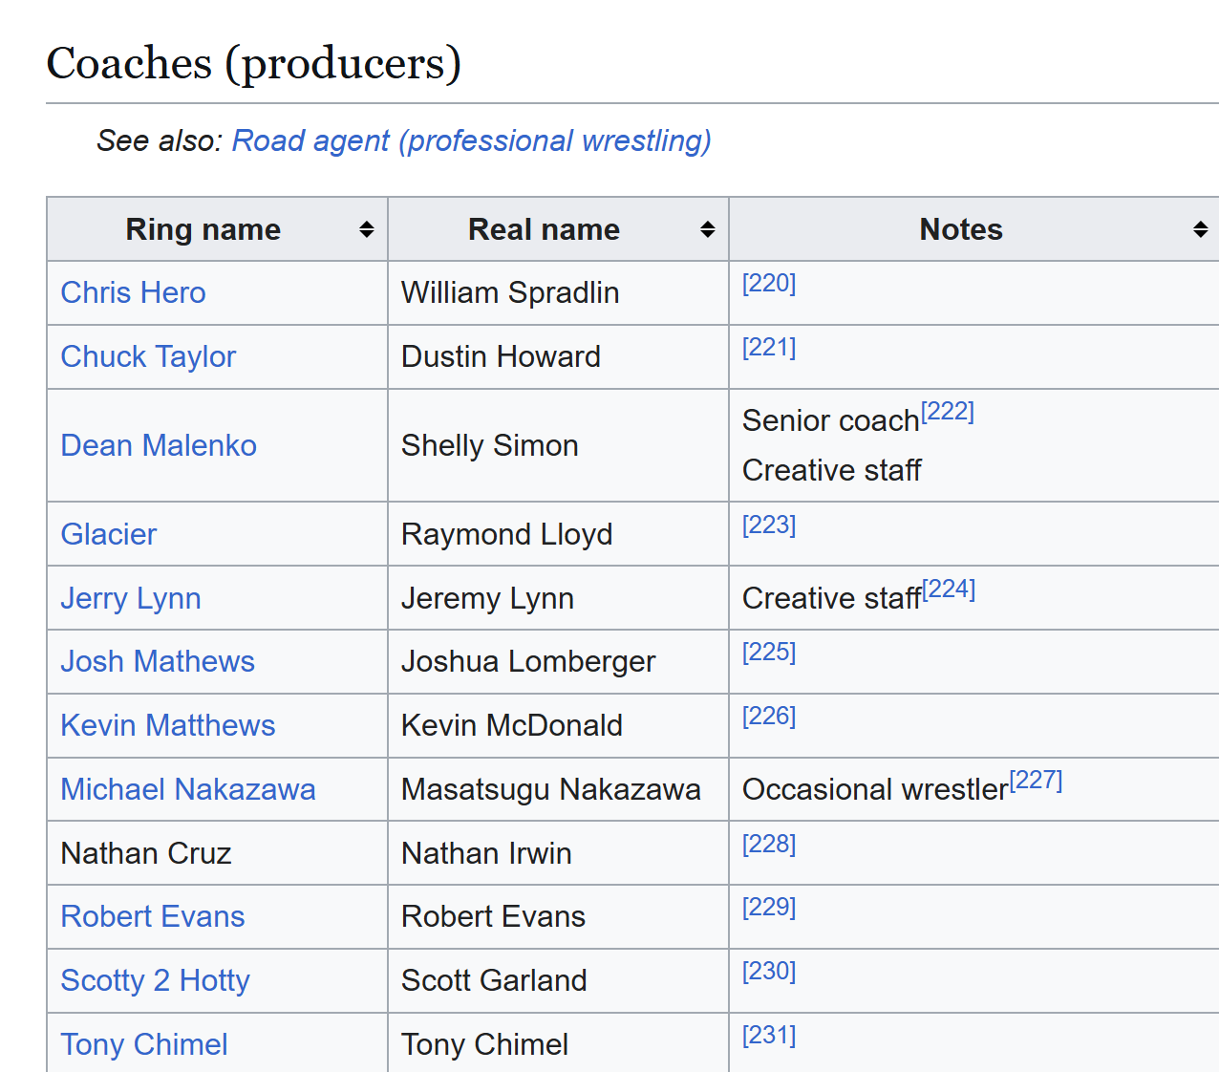This screenshot has height=1072, width=1219.
Task: Jump to citation [225]
Action: (x=769, y=652)
